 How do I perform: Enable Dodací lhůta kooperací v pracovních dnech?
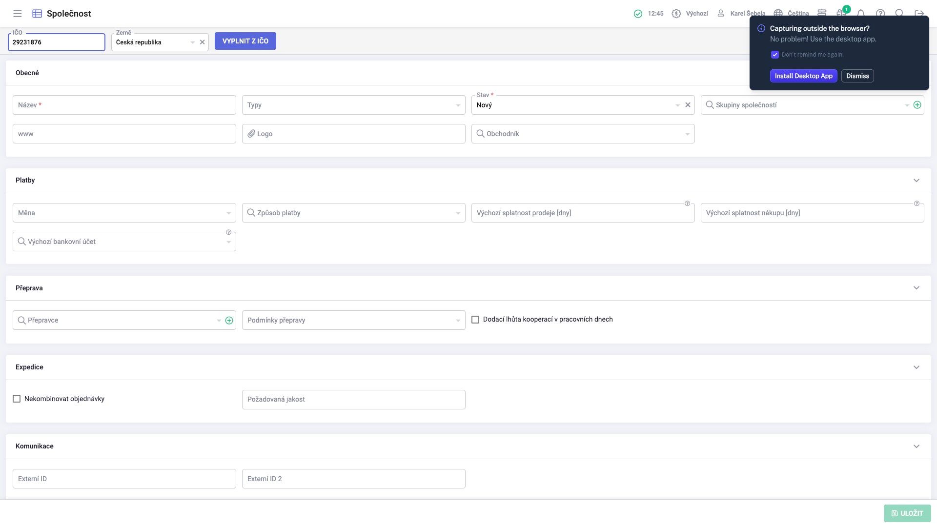475,320
